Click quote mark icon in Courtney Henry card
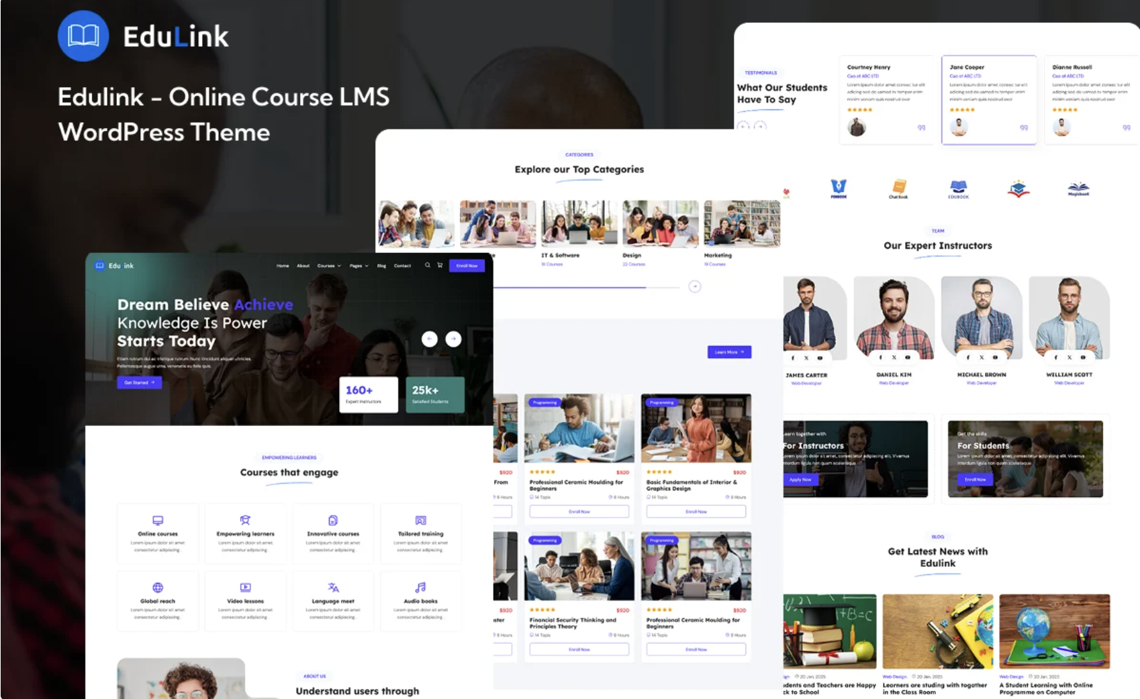This screenshot has height=699, width=1140. click(921, 127)
